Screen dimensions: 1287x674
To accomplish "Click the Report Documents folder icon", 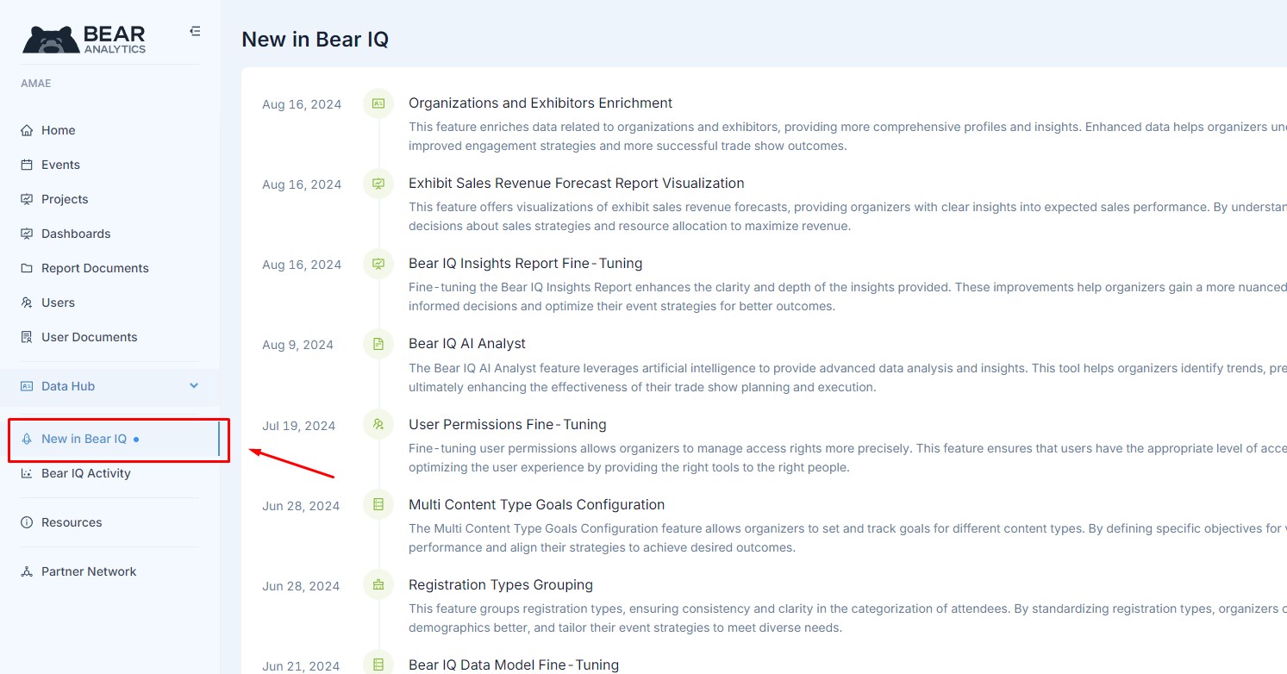I will point(27,268).
